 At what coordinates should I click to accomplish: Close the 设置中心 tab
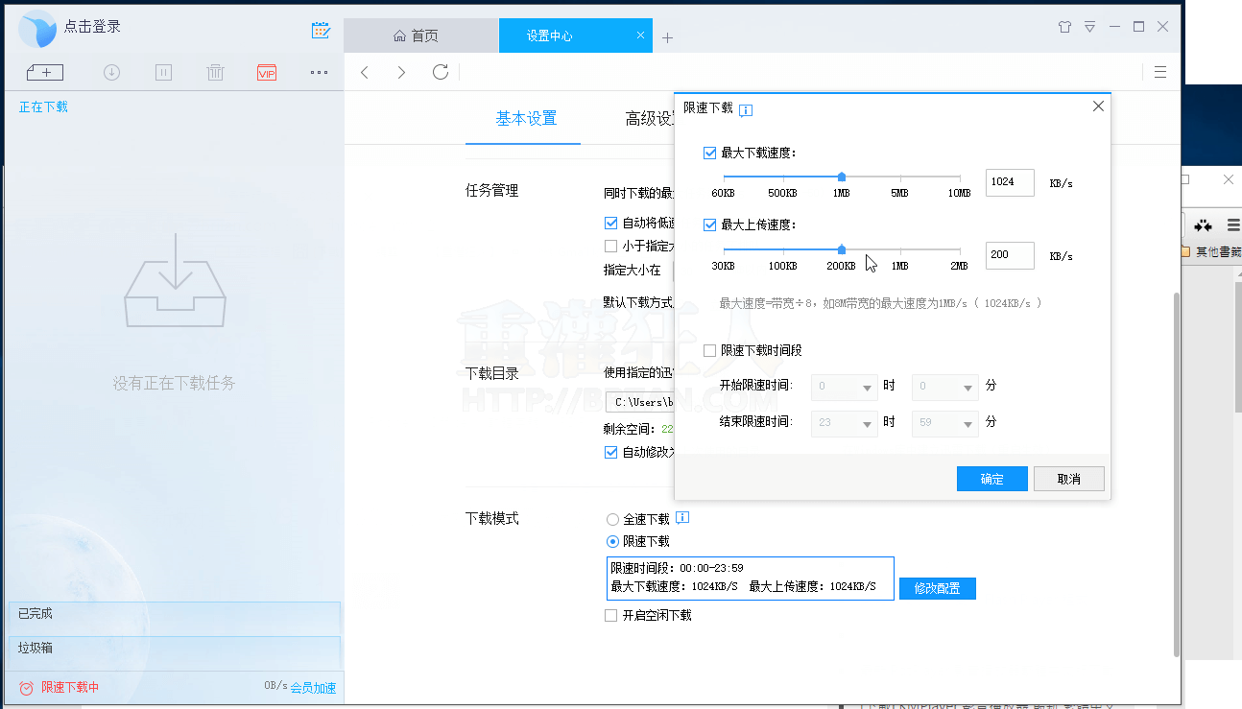point(641,35)
